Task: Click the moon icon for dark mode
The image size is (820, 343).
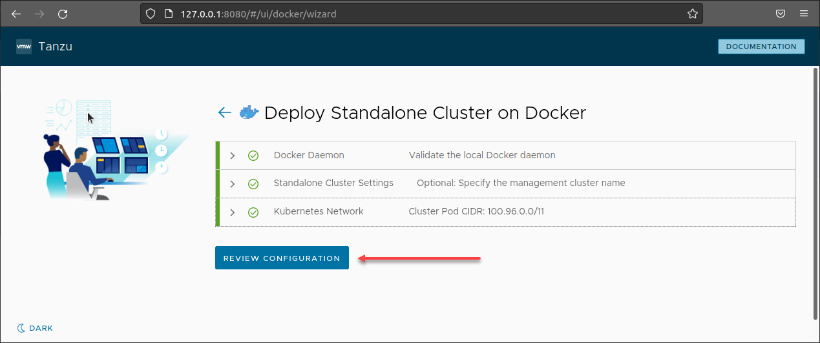Action: 21,328
